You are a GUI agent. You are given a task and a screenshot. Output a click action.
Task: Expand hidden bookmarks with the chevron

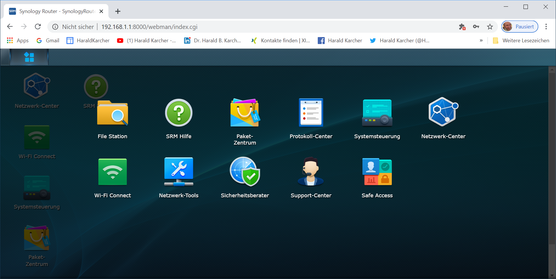(x=481, y=41)
